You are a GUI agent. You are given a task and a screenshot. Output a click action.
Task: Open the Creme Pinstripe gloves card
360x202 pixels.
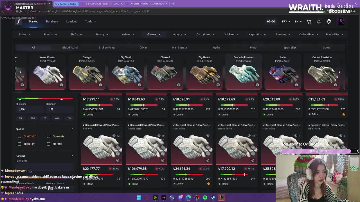click(322, 72)
